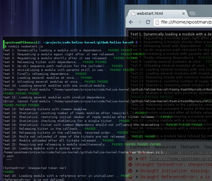Click terminal [SyntaxError: Unexpected token var]
Screen dimensions: 212x181
[35, 168]
